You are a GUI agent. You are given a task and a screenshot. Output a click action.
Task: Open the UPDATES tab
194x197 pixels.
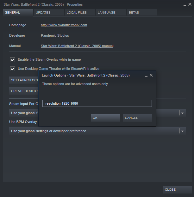click(49, 12)
